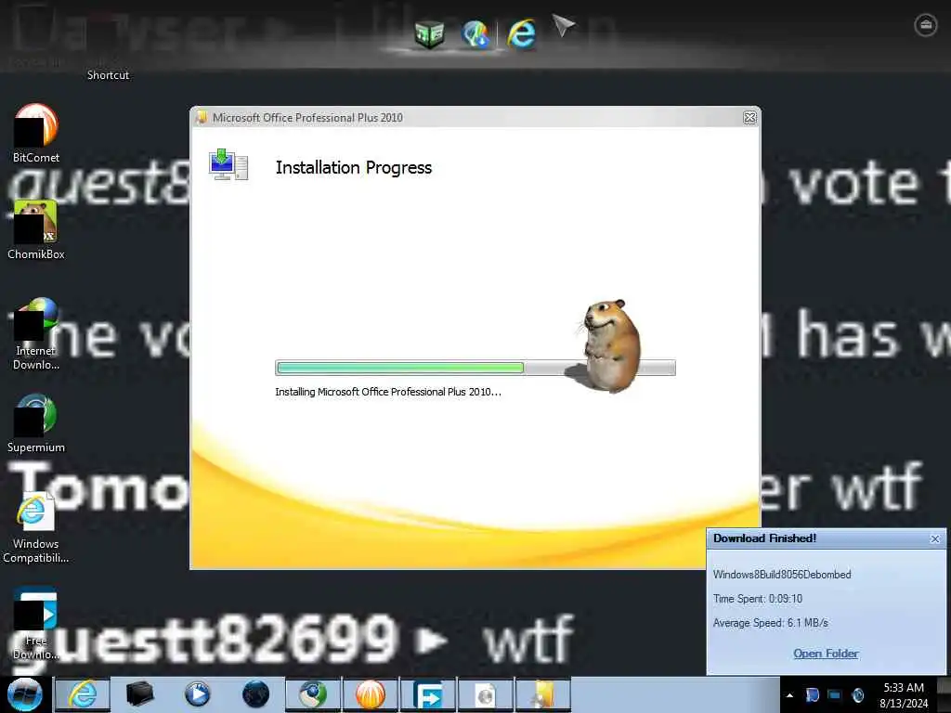Screen dimensions: 951x713
Task: Click the disc file taskbar button
Action: (x=486, y=694)
